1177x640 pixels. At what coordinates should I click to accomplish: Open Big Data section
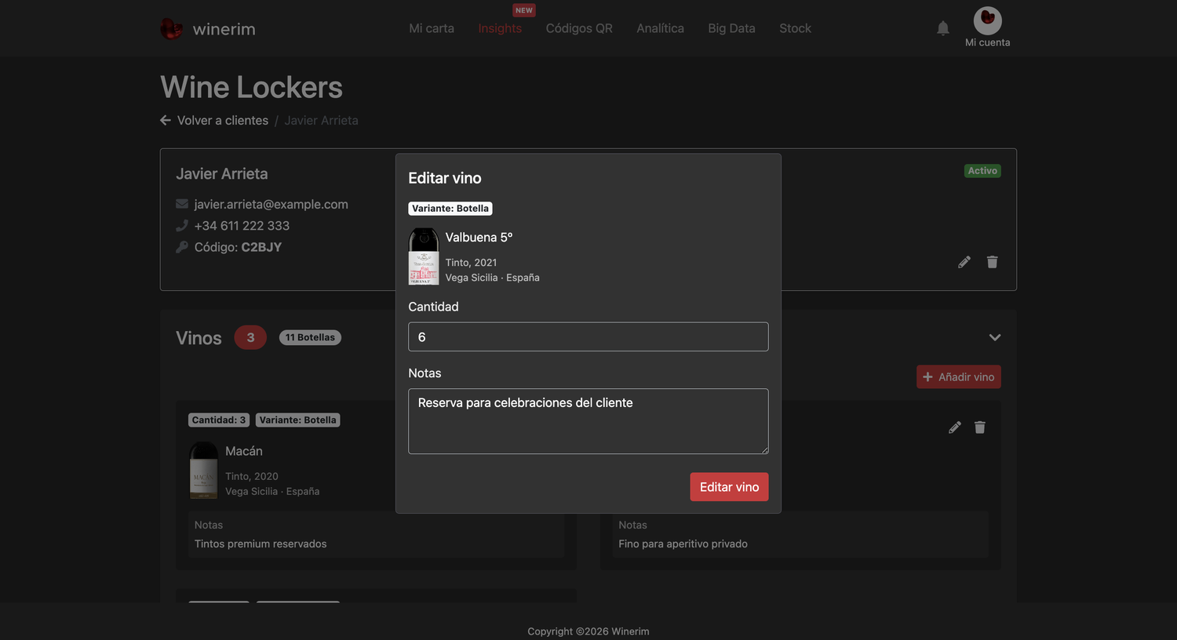click(731, 28)
